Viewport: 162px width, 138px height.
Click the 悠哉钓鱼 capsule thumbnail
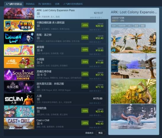point(19,111)
